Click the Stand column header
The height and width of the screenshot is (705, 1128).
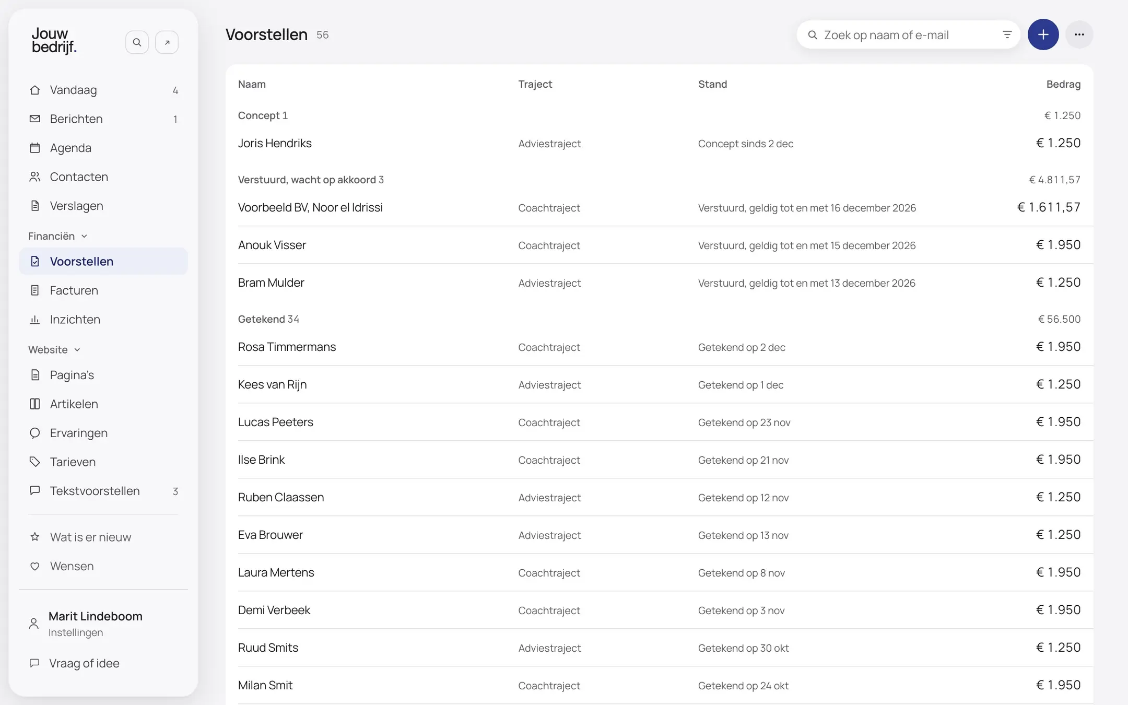(x=712, y=84)
